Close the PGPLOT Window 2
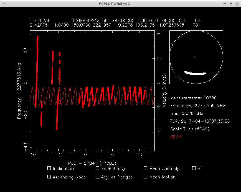The width and height of the screenshot is (241, 192). (237, 4)
